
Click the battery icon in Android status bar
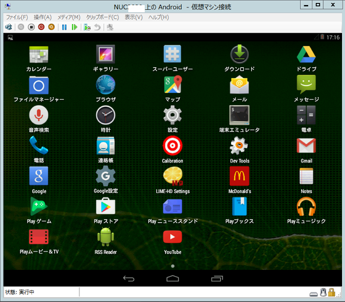(322, 37)
